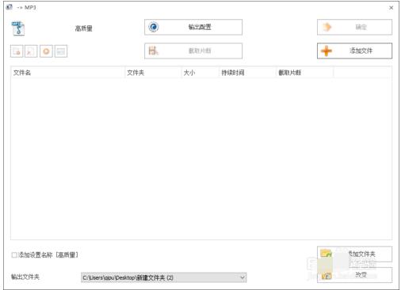Click the blue gear icon on 输出配置
This screenshot has width=405, height=290.
[x=154, y=27]
